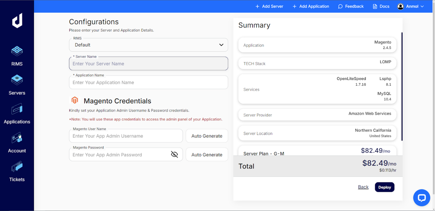This screenshot has width=435, height=211.
Task: Open Servers icon in sidebar
Action: [17, 80]
